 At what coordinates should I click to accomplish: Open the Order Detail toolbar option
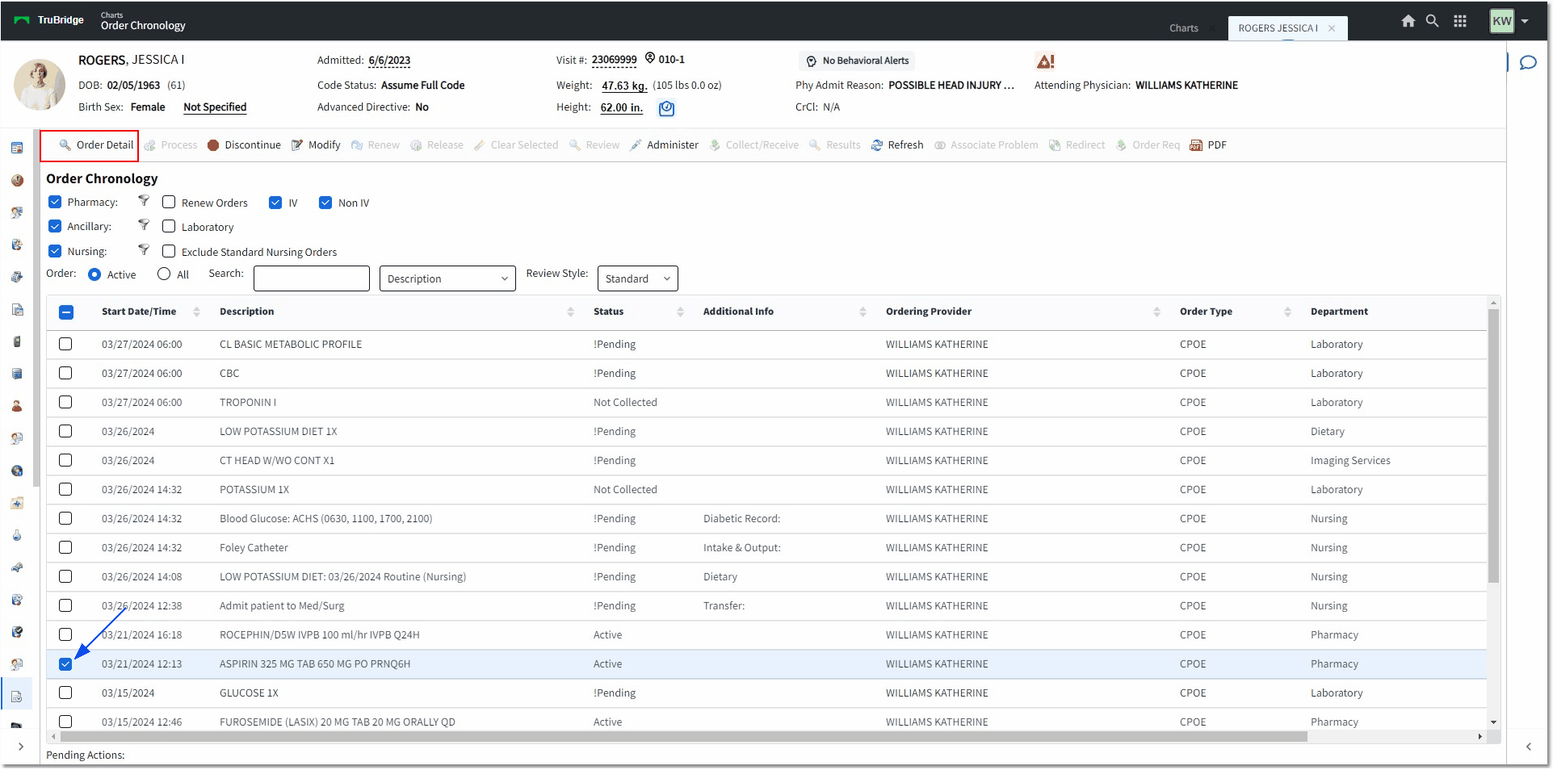[95, 145]
